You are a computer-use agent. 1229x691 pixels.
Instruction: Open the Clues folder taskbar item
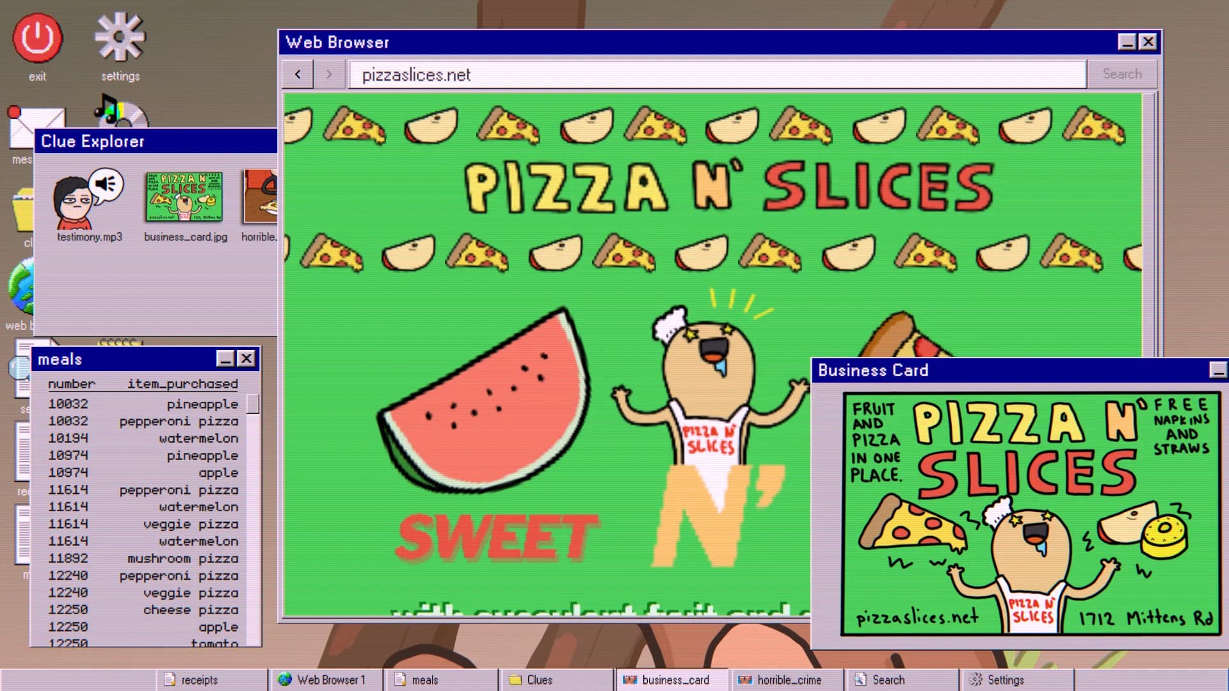pos(557,679)
